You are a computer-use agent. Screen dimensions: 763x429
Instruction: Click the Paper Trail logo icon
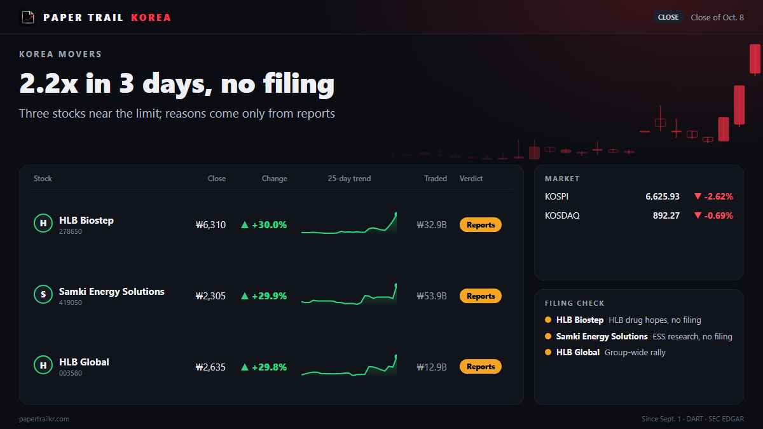point(28,17)
